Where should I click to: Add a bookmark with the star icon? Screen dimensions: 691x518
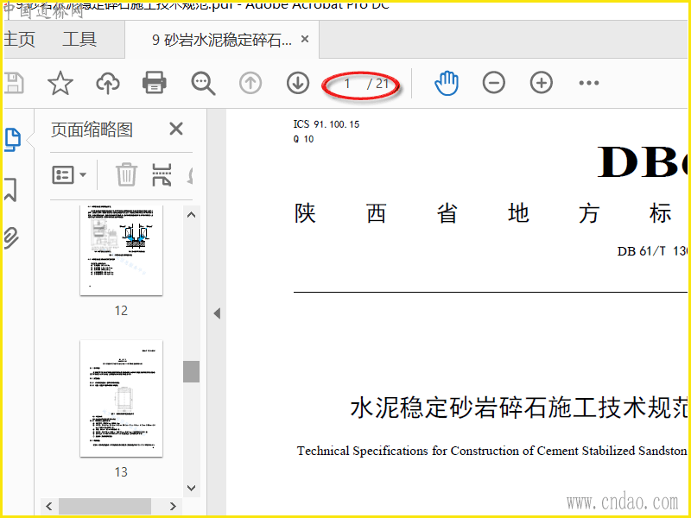(60, 83)
